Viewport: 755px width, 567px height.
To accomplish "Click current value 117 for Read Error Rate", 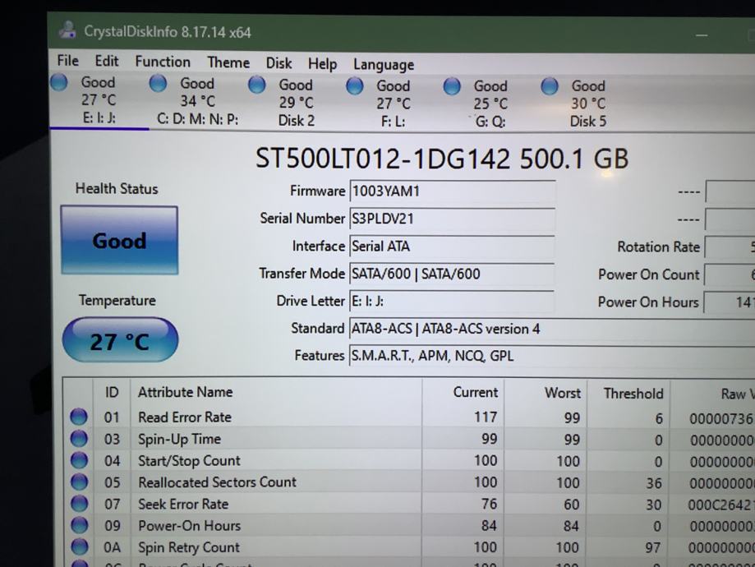I will click(485, 417).
